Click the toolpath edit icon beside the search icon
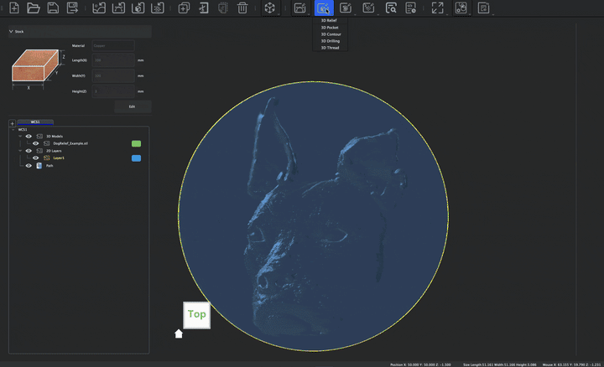Viewport: 604px width, 367px height. click(x=368, y=8)
